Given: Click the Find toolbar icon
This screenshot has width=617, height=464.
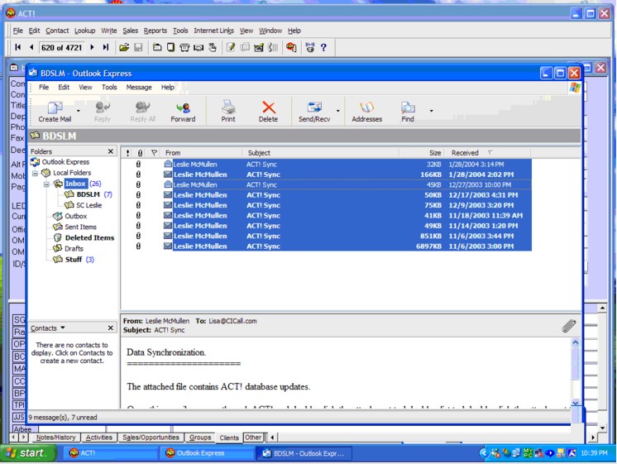Looking at the screenshot, I should [x=408, y=112].
